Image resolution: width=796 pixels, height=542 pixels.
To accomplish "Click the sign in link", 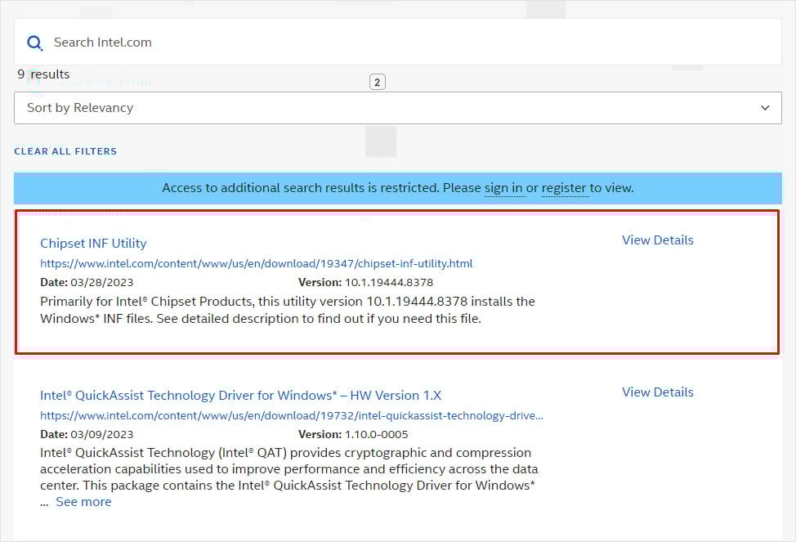I will coord(503,188).
